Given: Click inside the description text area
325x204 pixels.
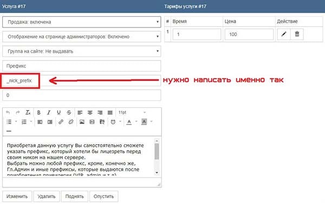Looking at the screenshot, I should pos(79,157).
